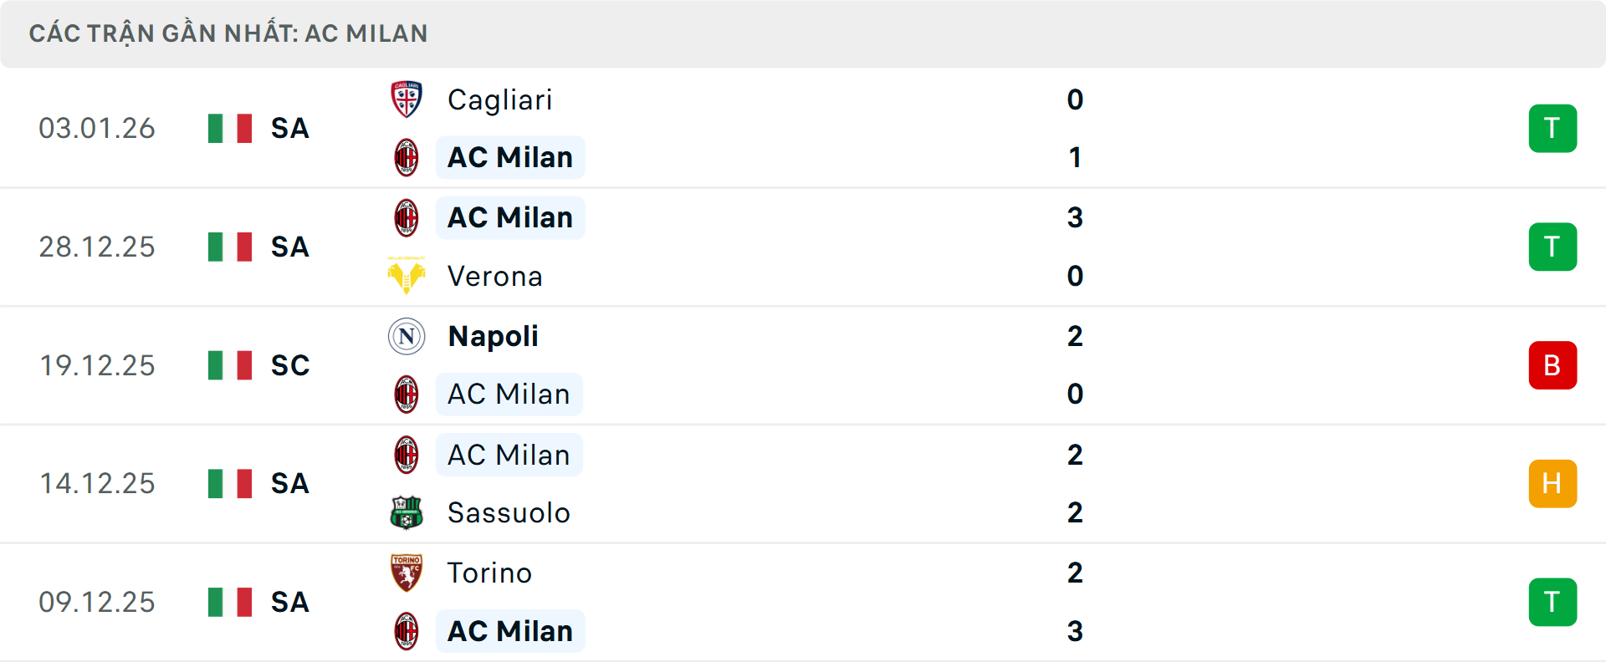The width and height of the screenshot is (1606, 662).
Task: Click the Napoli team name
Action: (x=493, y=336)
